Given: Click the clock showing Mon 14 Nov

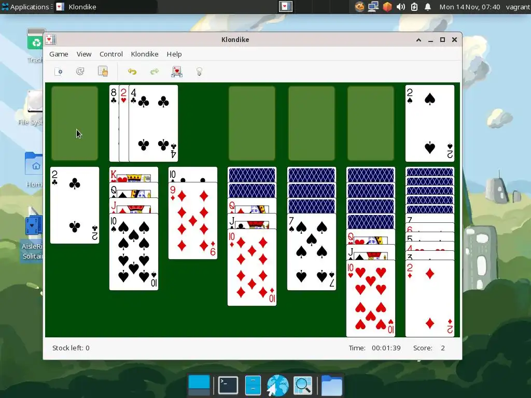Looking at the screenshot, I should [470, 7].
